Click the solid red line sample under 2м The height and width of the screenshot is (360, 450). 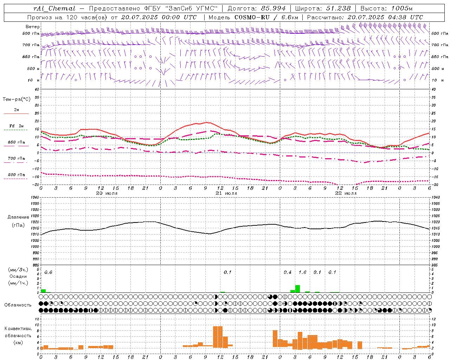click(x=16, y=114)
